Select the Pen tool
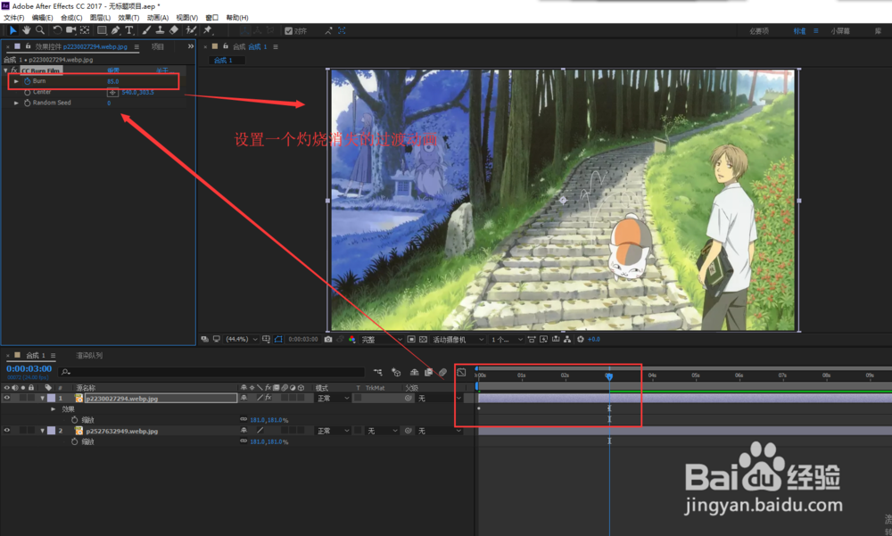Screen dimensions: 892x536 pos(115,30)
